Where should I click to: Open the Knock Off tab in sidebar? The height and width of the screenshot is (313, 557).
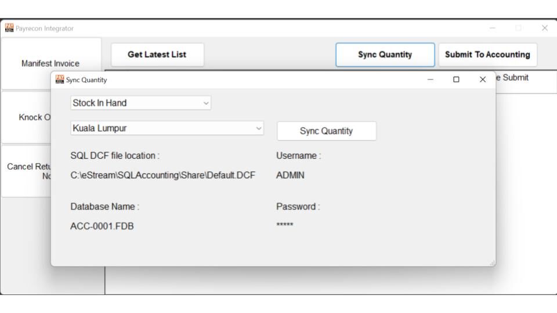(x=27, y=118)
